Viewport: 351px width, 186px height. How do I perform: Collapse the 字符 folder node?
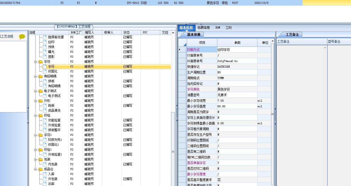pos(35,62)
